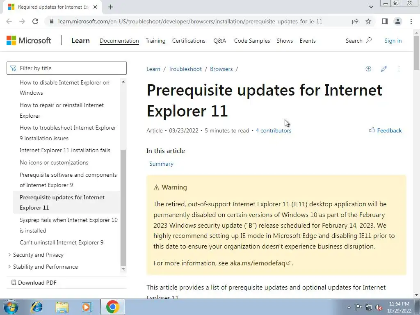Select the Training menu item
The width and height of the screenshot is (420, 315).
point(155,41)
